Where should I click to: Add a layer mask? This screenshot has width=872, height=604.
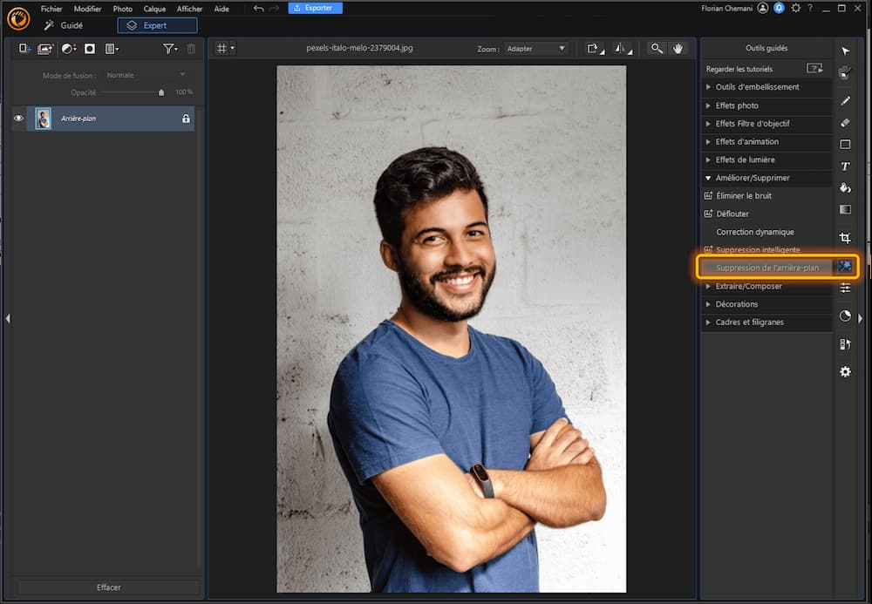tap(90, 49)
